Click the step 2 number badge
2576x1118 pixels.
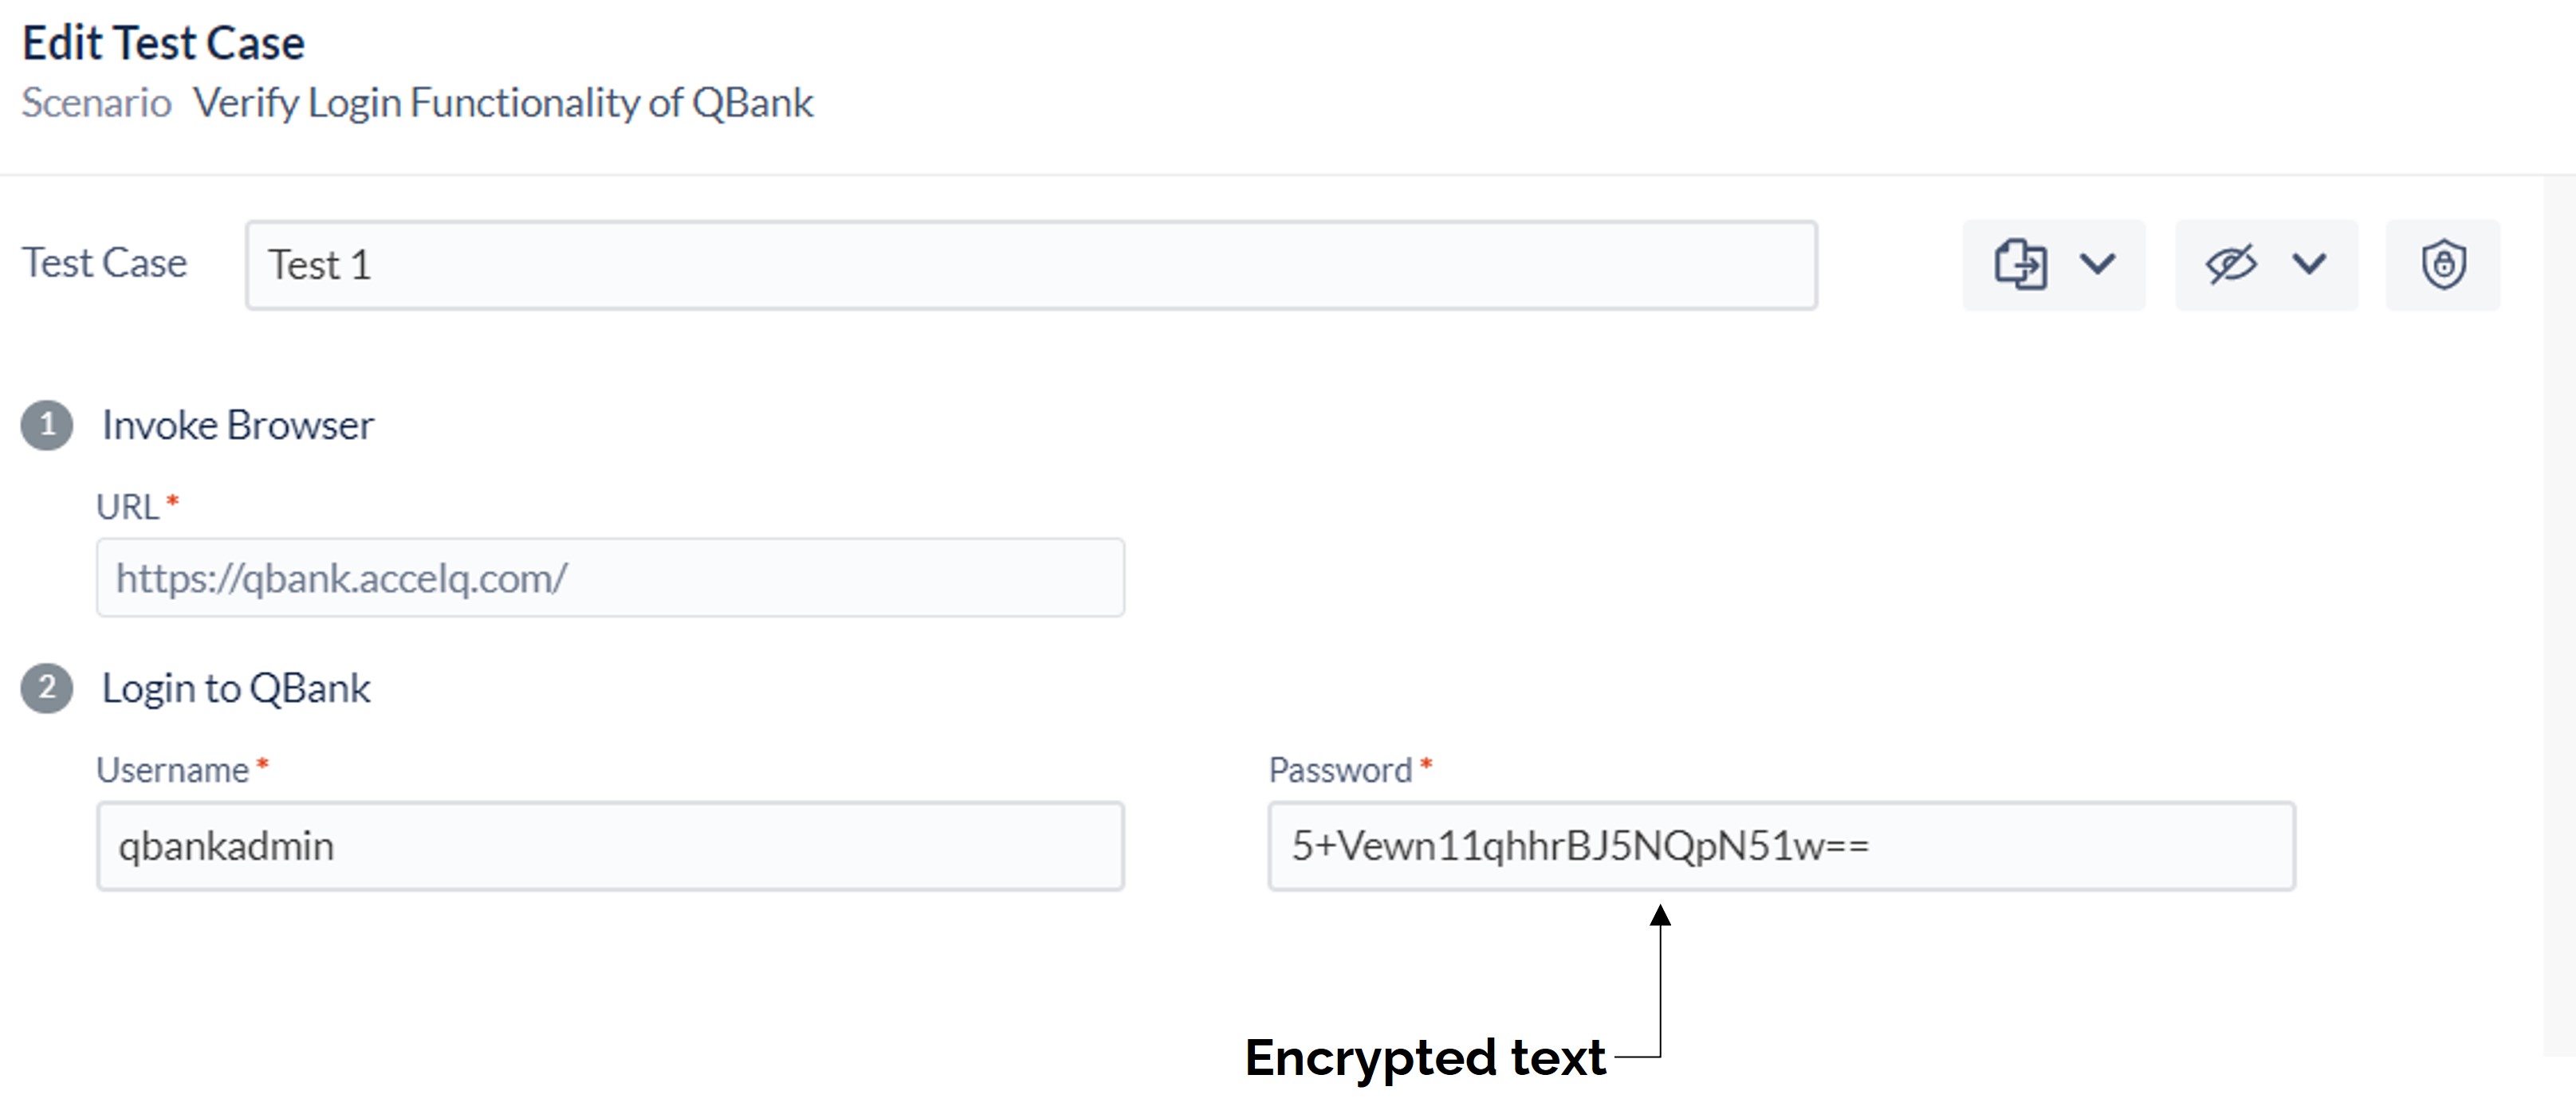(47, 688)
